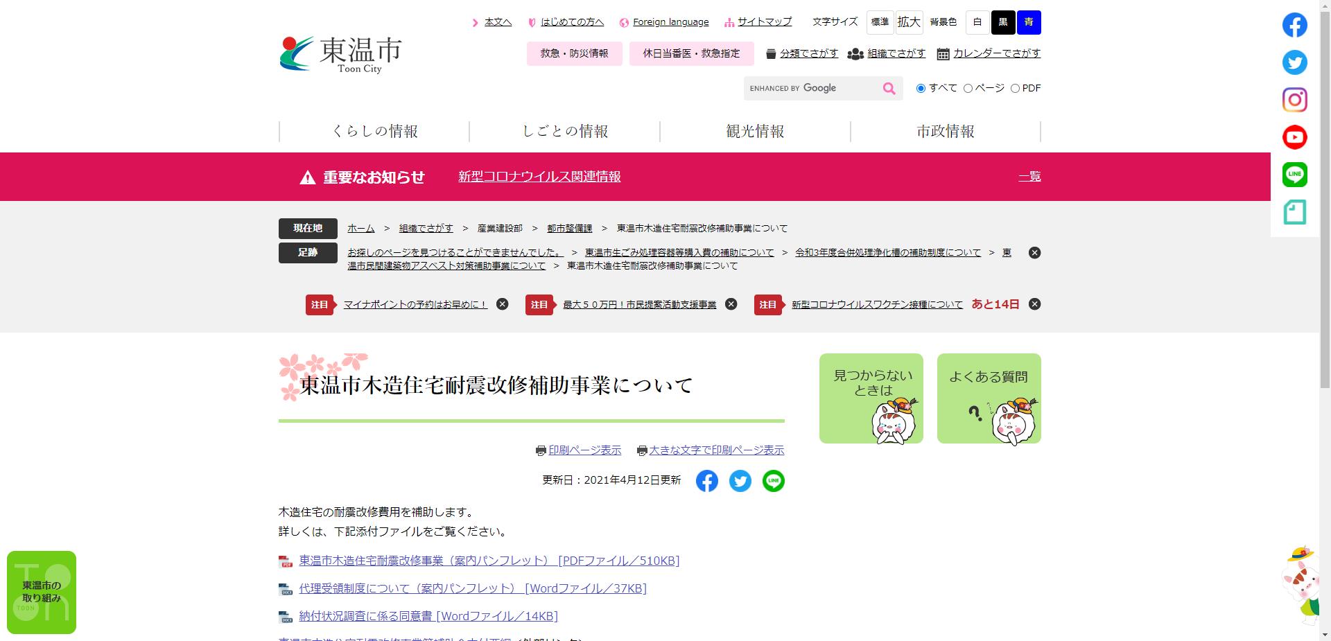Open the LINE account from the right sidebar
The height and width of the screenshot is (641, 1331).
click(x=1294, y=174)
